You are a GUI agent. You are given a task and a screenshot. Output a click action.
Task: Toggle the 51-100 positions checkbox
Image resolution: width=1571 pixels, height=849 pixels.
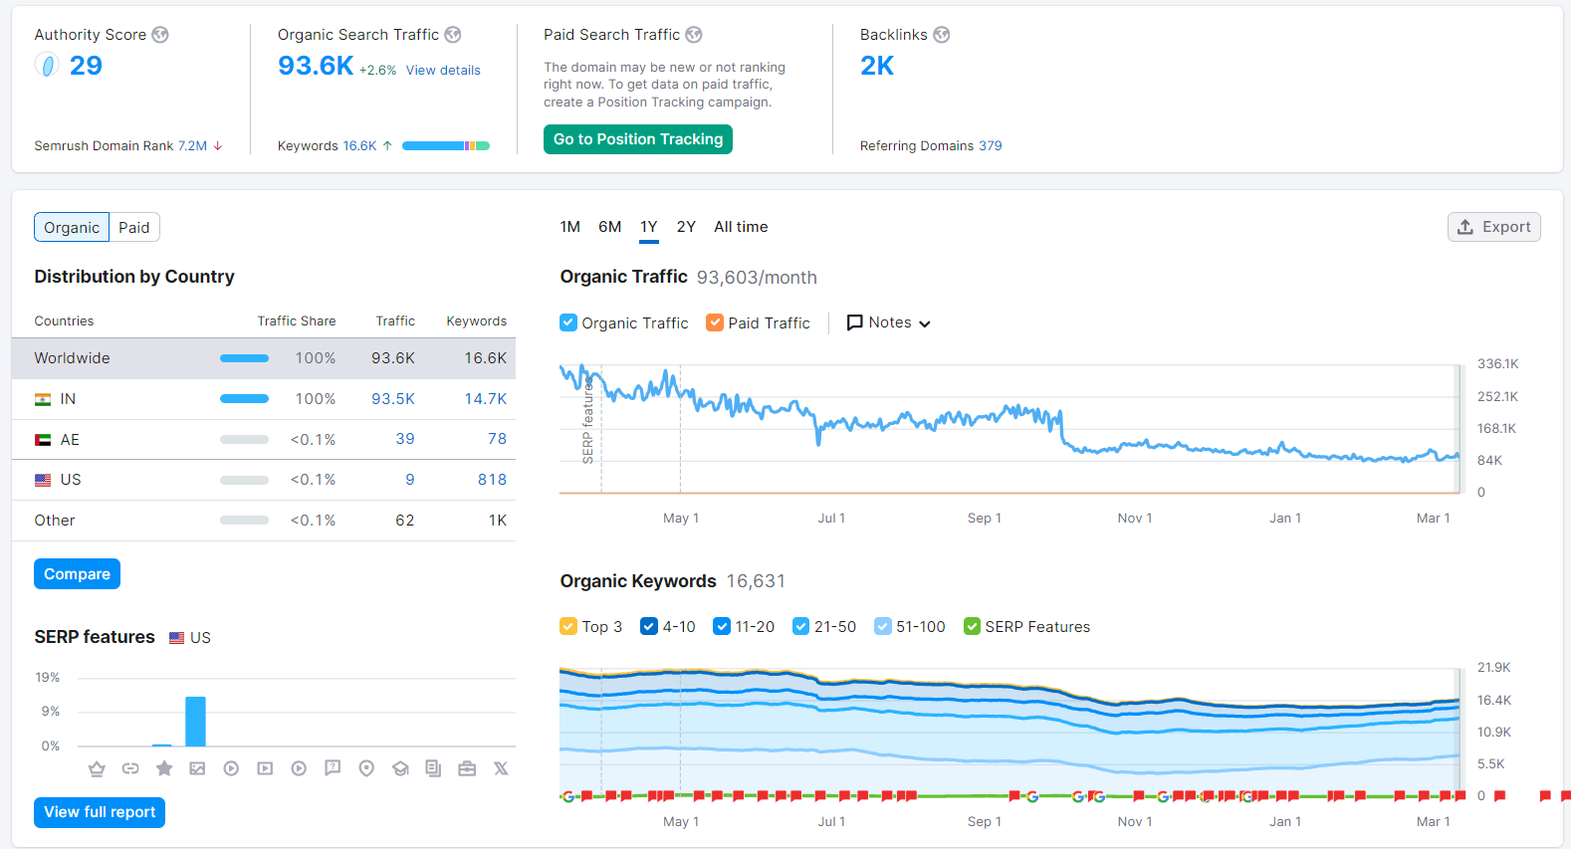(882, 626)
